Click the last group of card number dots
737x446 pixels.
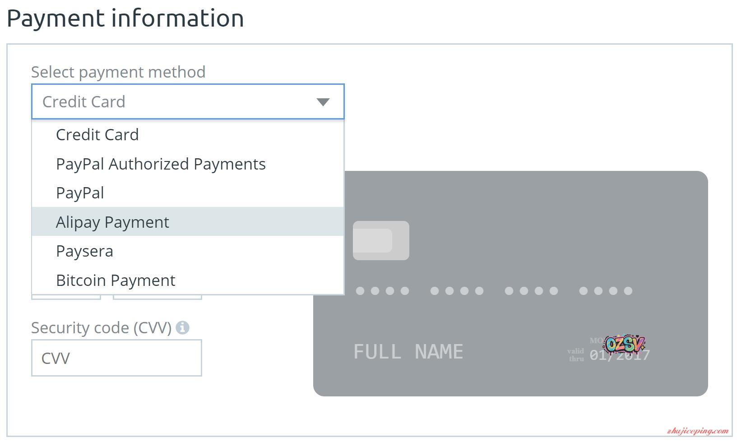click(x=606, y=291)
